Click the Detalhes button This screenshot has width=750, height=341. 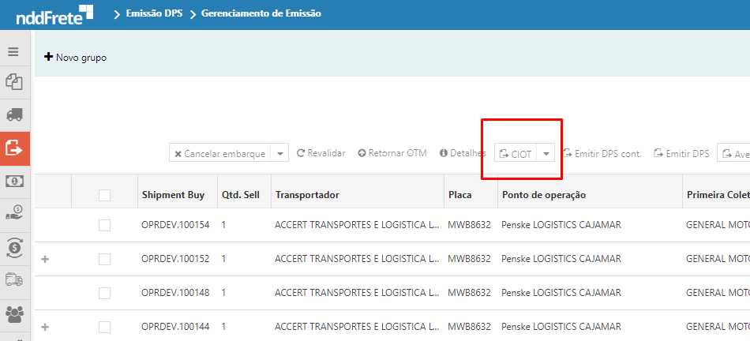463,153
